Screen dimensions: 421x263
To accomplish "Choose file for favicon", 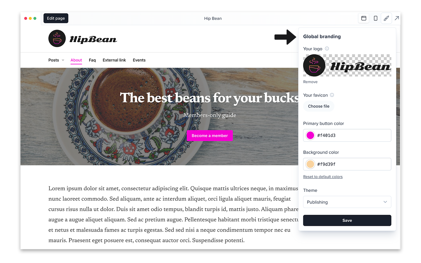I will tap(319, 106).
